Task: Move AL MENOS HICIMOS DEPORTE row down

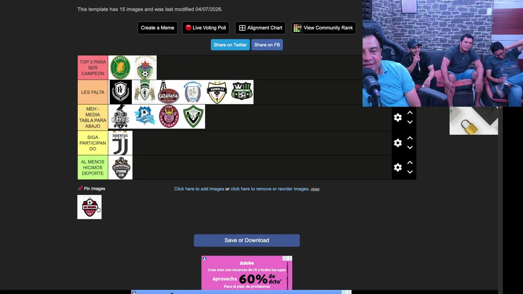Action: [x=410, y=172]
